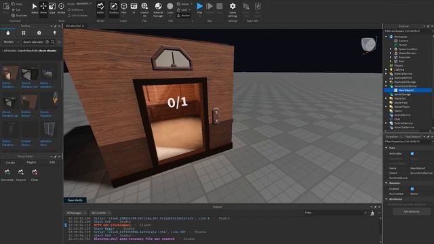Click the Add Attribute button
The height and width of the screenshot is (244, 434).
pos(412,211)
